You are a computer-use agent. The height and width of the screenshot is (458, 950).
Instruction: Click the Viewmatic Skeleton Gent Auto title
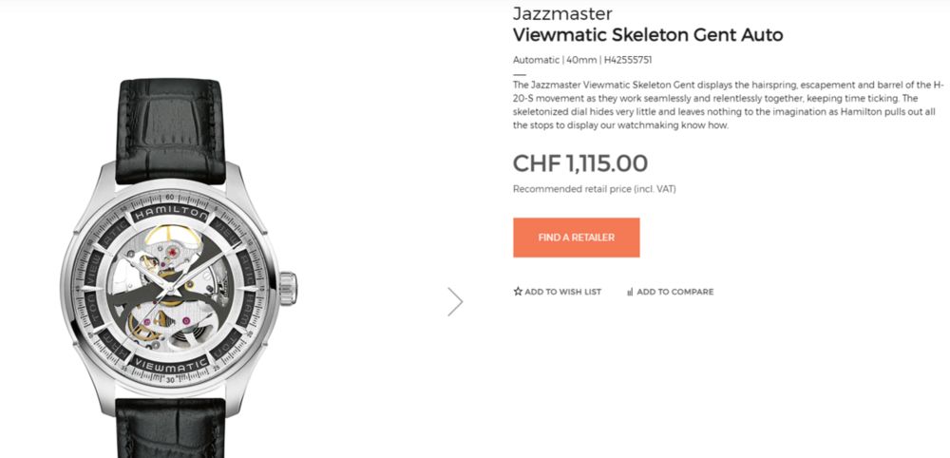pos(648,35)
